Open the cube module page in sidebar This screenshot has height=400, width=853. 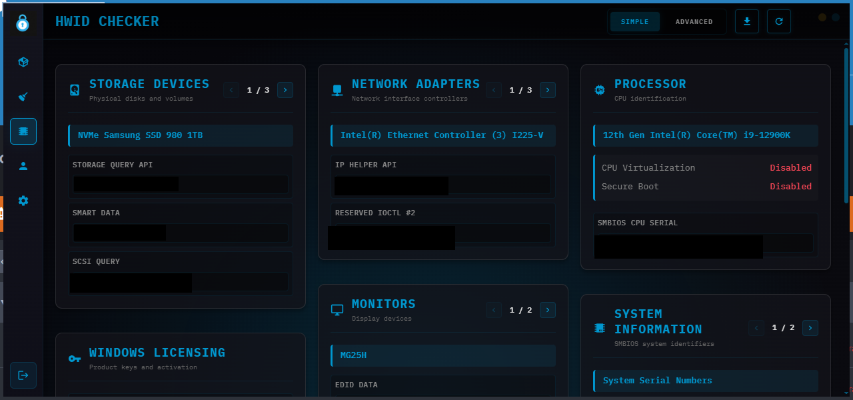pyautogui.click(x=23, y=62)
